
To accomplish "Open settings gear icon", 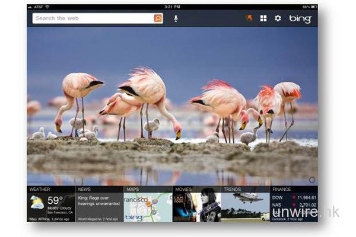I will click(278, 18).
